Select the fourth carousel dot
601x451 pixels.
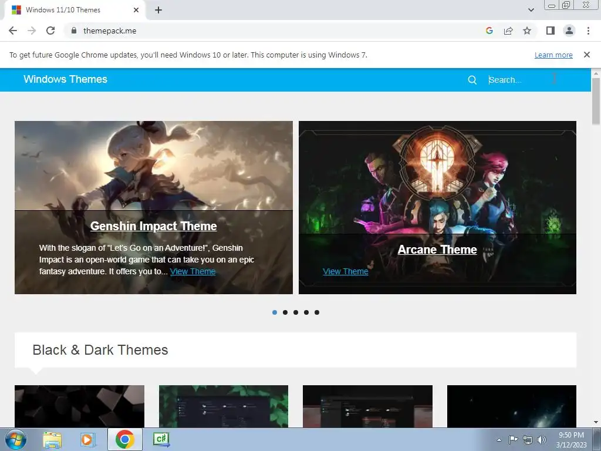[306, 312]
